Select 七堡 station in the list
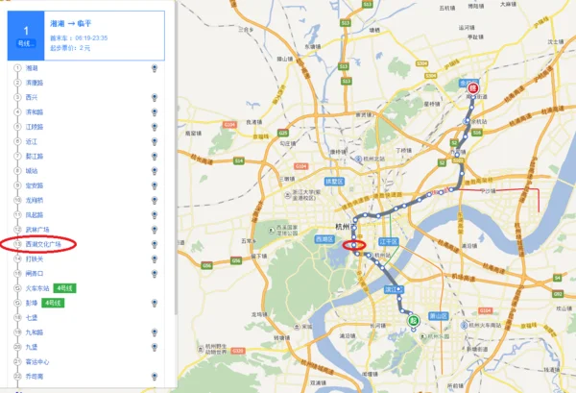The height and width of the screenshot is (393, 576). [x=31, y=317]
